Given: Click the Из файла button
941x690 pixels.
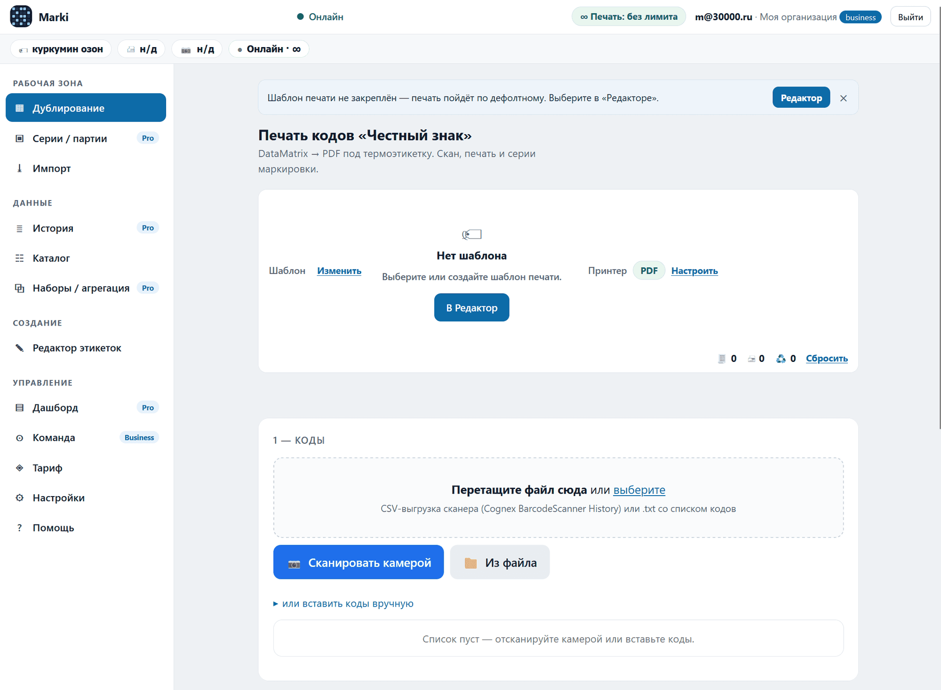Looking at the screenshot, I should pos(500,562).
